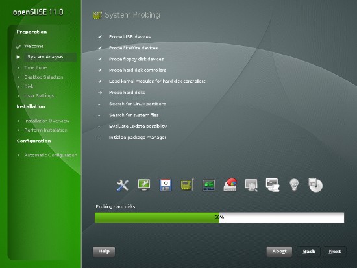Click the 'Evaluate update possibility' text
Screen dimensions: 357x268
coord(138,126)
